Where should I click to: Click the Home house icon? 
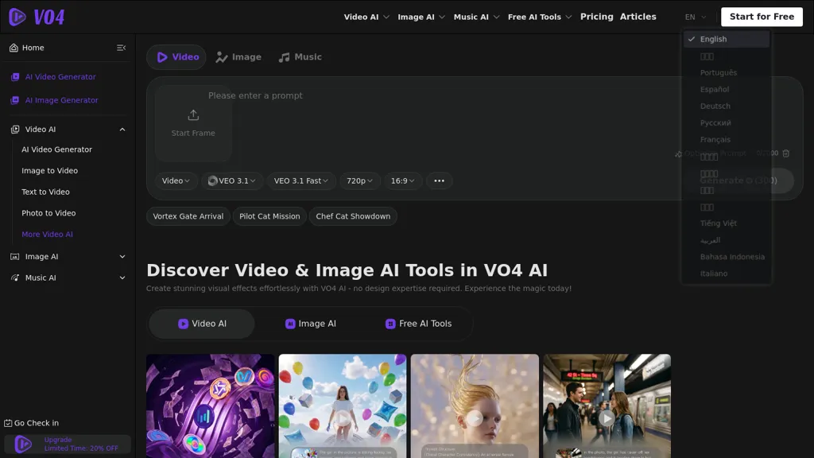(14, 48)
